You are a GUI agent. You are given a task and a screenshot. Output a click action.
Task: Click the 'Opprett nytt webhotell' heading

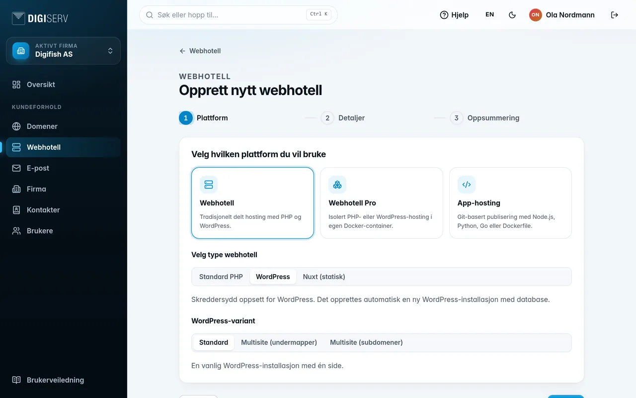click(x=250, y=90)
